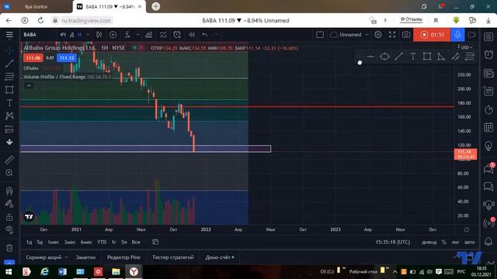This screenshot has height=279, width=497.
Task: Select the parallel channel favorite drawing tool
Action: point(456,57)
